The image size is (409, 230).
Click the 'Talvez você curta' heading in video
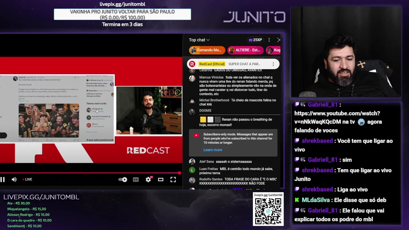[96, 103]
